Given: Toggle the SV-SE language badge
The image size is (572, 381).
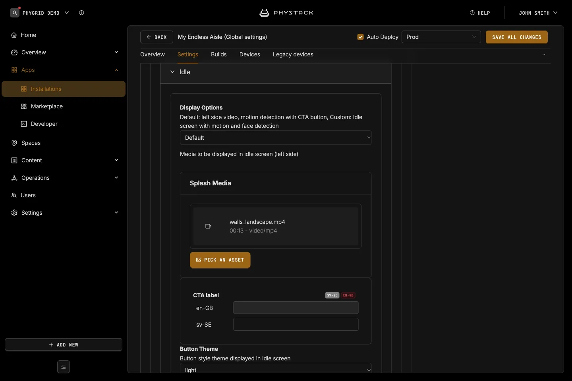Looking at the screenshot, I should [332, 295].
